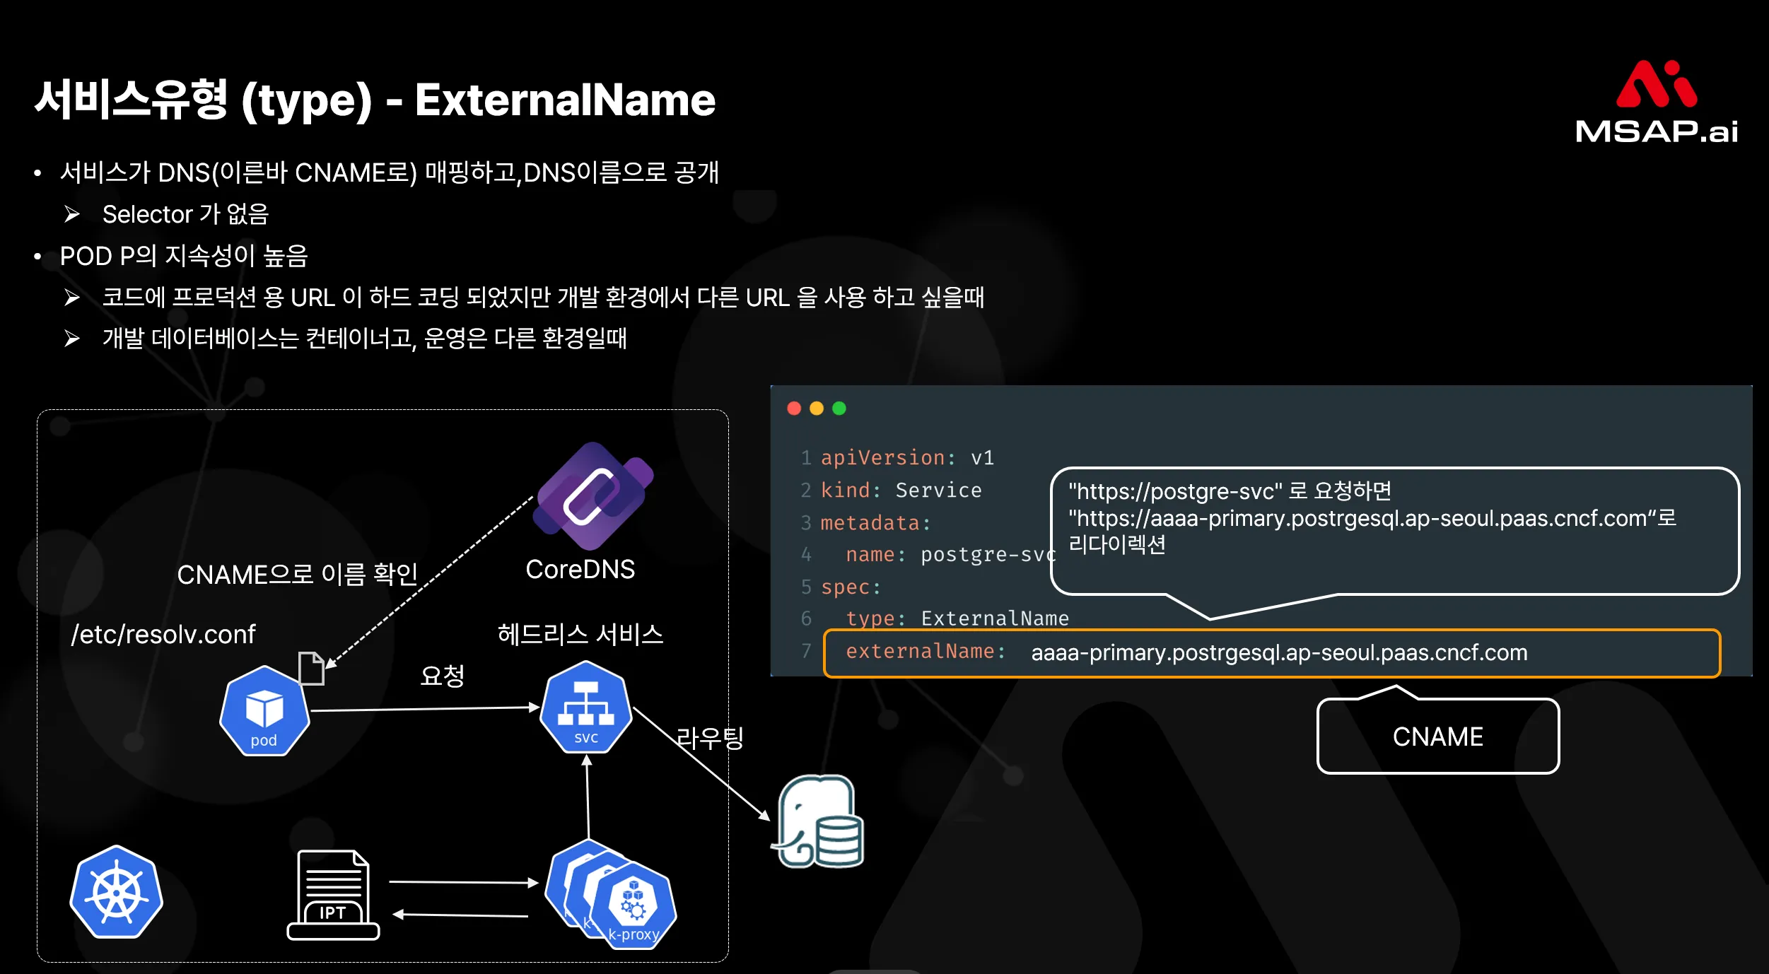This screenshot has width=1769, height=974.
Task: Click the small file icon beside pod
Action: point(311,668)
